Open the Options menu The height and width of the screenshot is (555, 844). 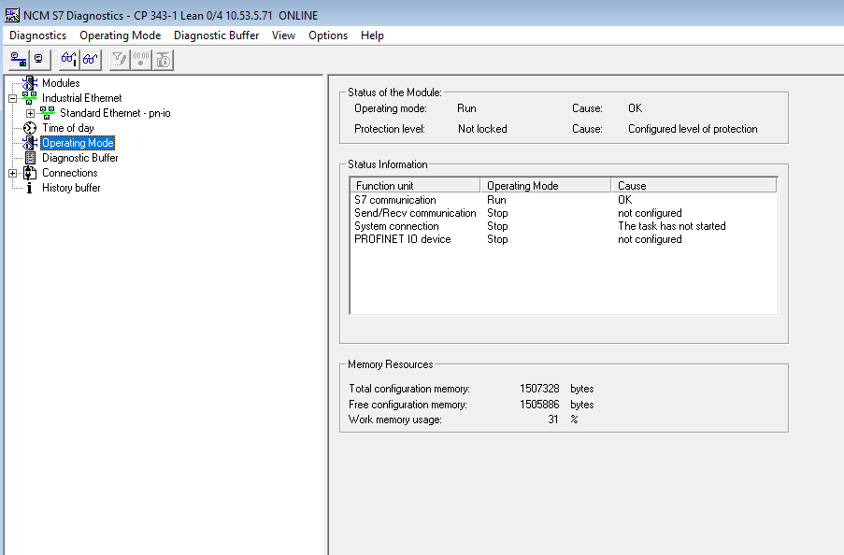[328, 36]
